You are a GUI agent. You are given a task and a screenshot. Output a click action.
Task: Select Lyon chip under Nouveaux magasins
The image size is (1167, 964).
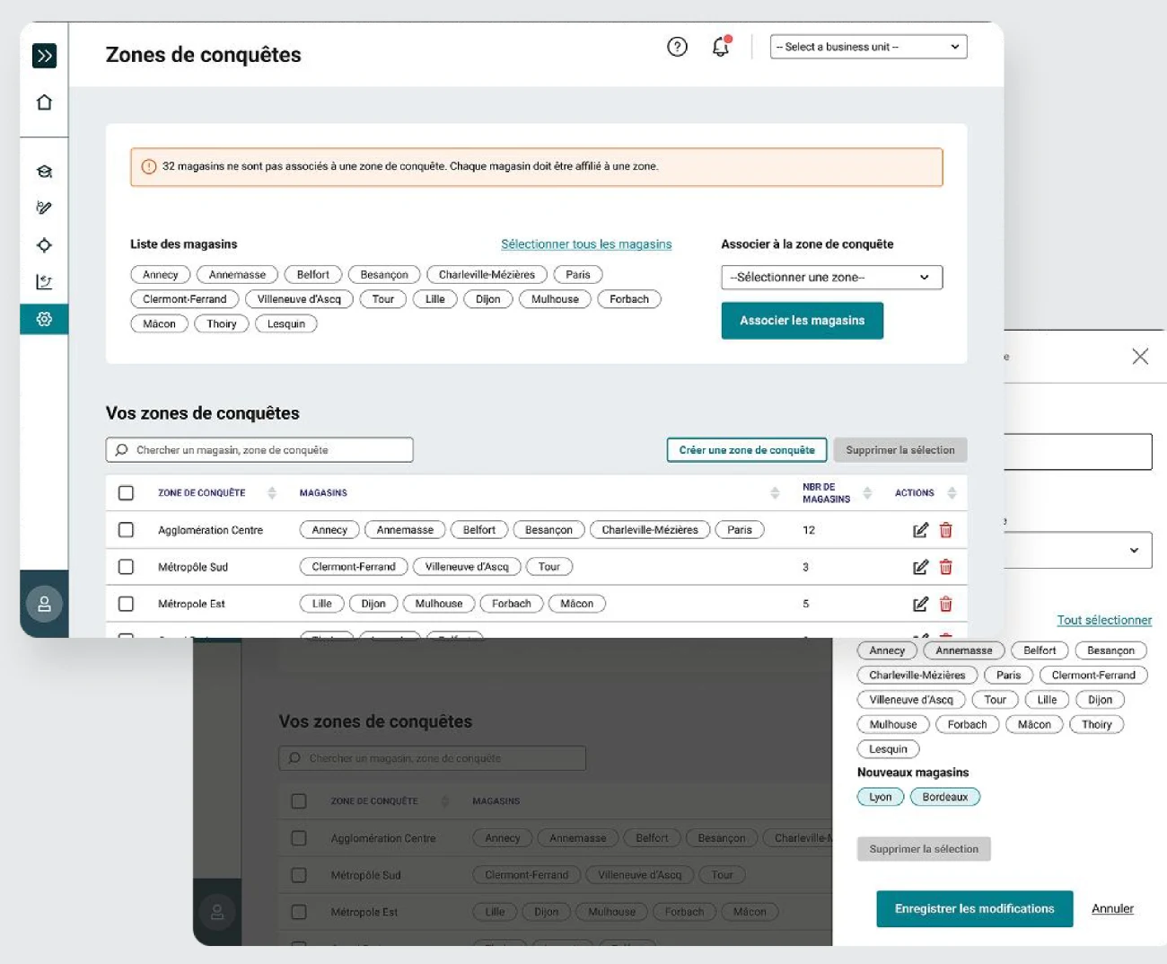coord(881,797)
